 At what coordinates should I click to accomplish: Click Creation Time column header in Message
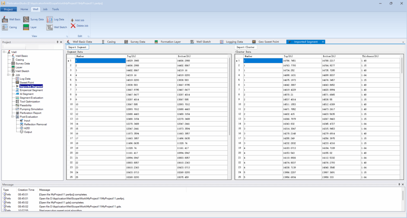(x=26, y=190)
